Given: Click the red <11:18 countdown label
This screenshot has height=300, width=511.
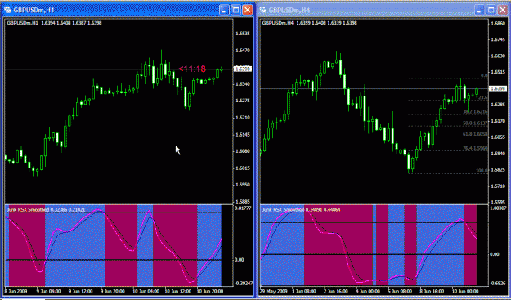Looking at the screenshot, I should click(192, 69).
